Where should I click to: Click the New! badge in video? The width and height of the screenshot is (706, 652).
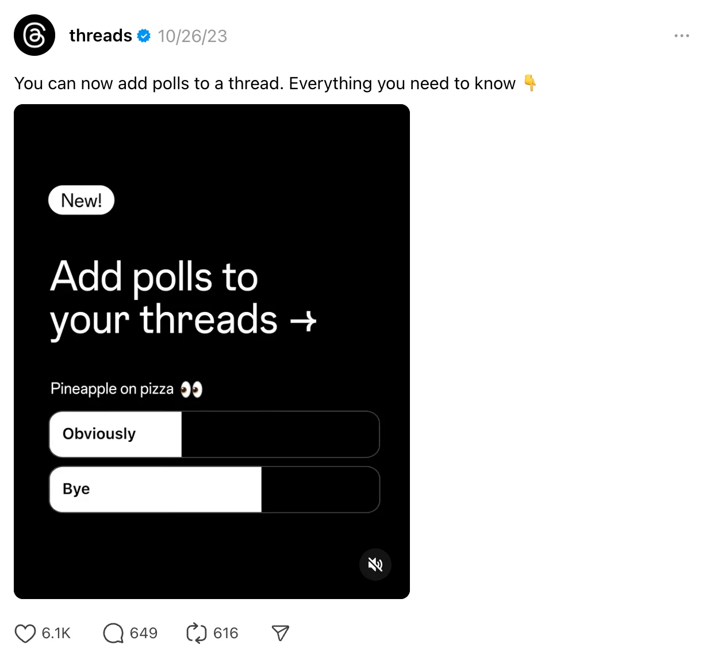(82, 200)
